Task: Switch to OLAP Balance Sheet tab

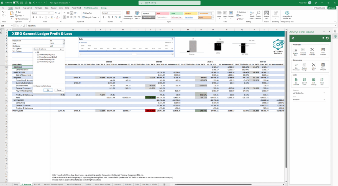Action: tap(103, 184)
